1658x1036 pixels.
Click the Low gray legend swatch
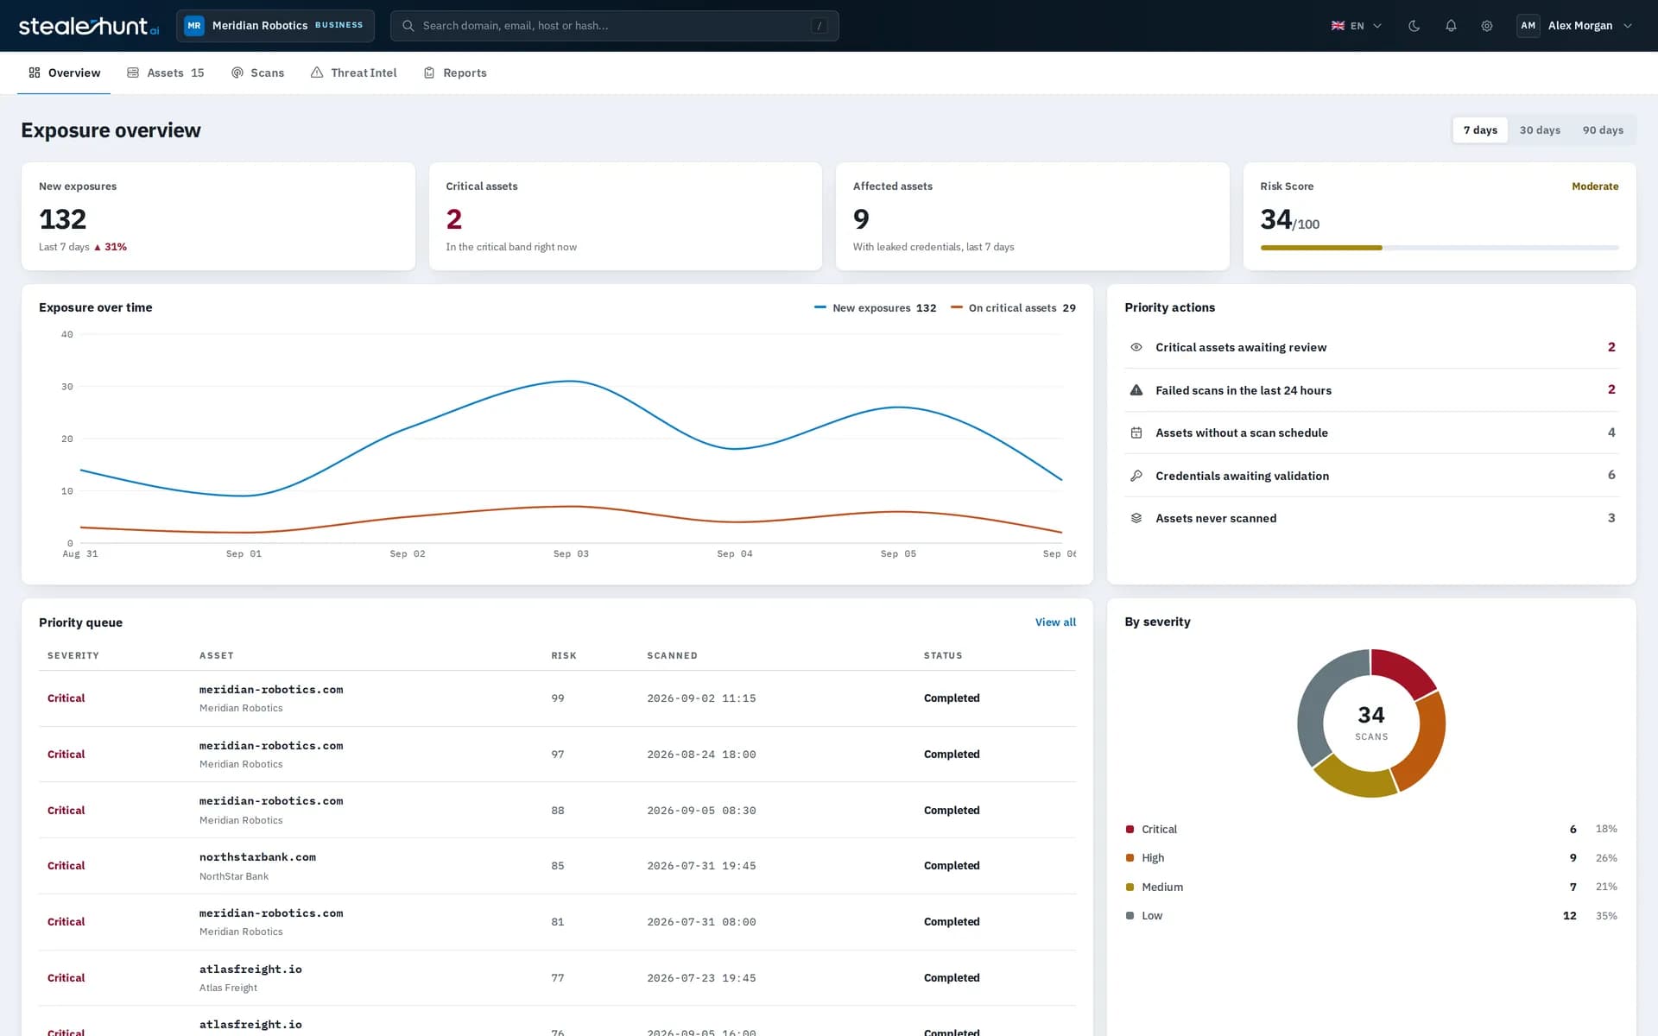(x=1130, y=916)
